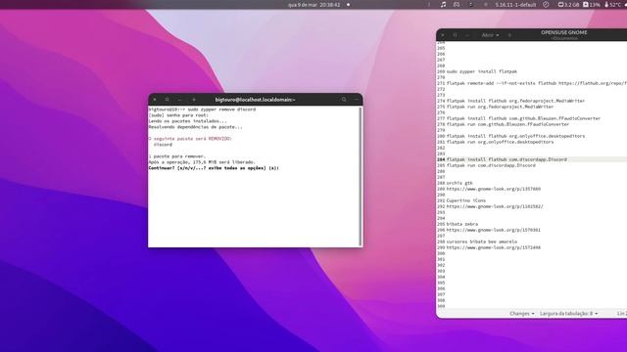Click line 'sudo zypper install flatpak' in editor
The height and width of the screenshot is (352, 627).
point(482,71)
